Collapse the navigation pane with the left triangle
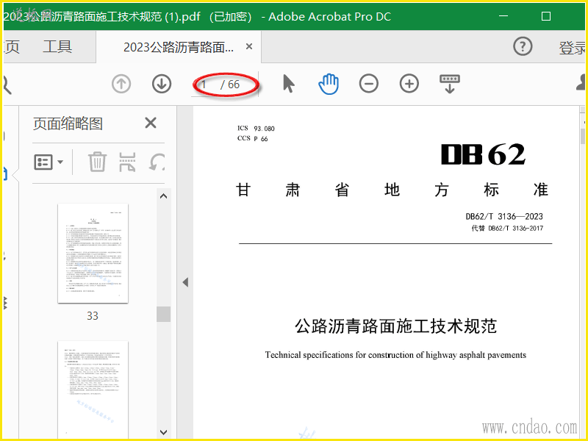 (x=185, y=282)
